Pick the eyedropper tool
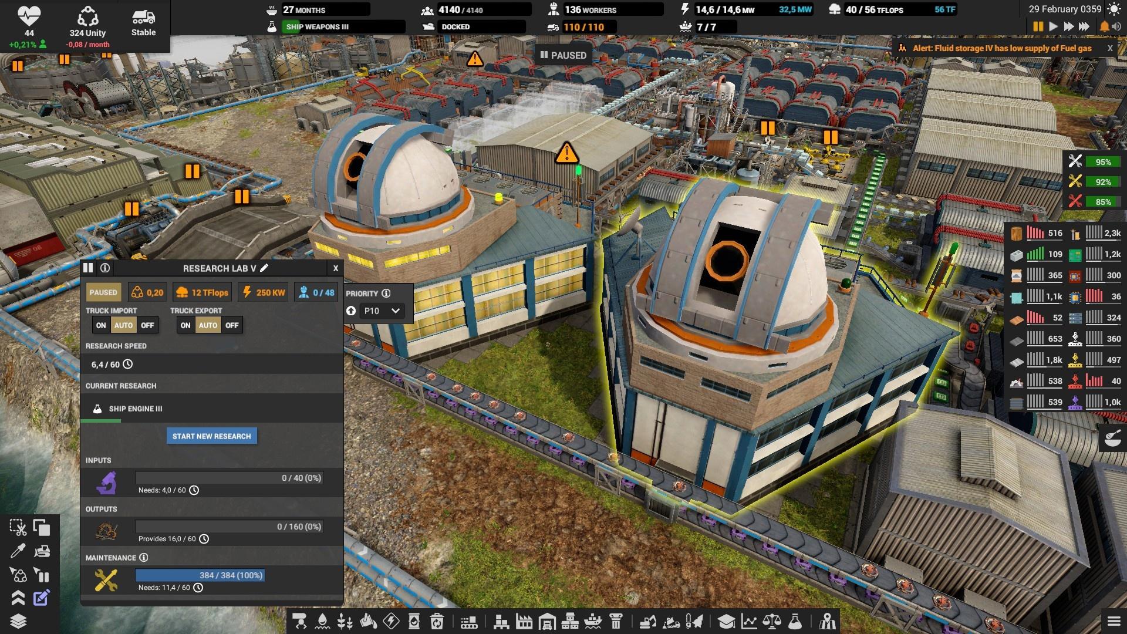 pos(18,551)
